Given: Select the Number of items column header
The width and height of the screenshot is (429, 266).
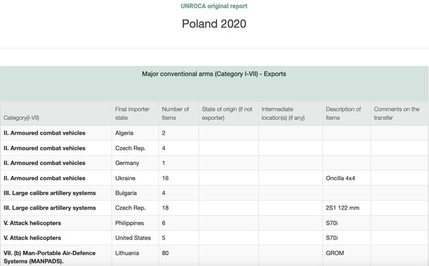Looking at the screenshot, I should pos(175,113).
